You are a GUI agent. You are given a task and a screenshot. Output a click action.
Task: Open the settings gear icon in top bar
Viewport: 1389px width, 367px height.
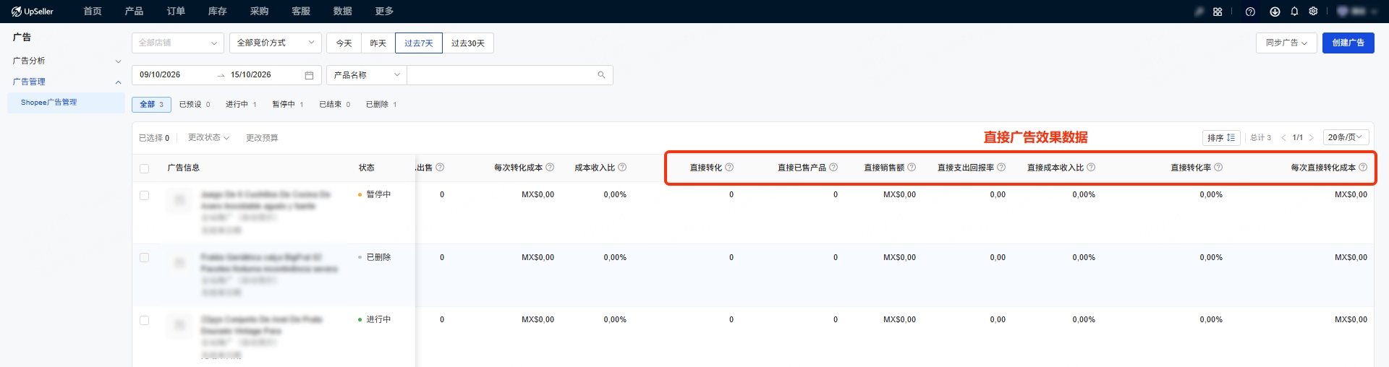tap(1313, 12)
